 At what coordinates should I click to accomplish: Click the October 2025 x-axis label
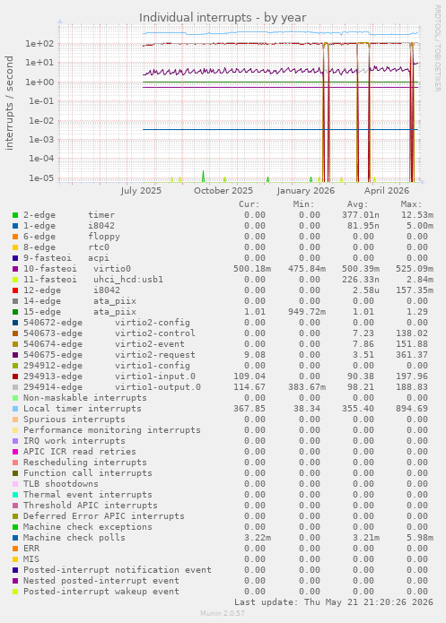coord(223,191)
